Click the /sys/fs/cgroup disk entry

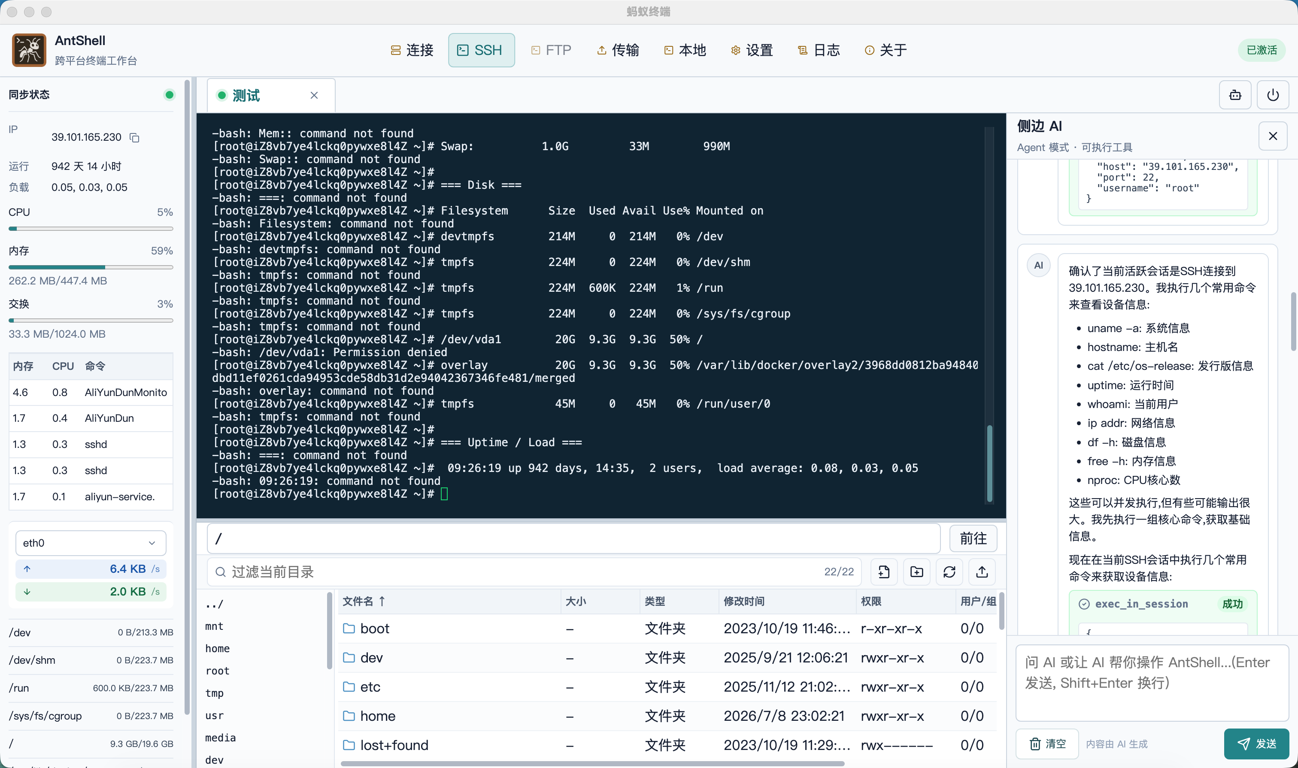[x=91, y=716]
